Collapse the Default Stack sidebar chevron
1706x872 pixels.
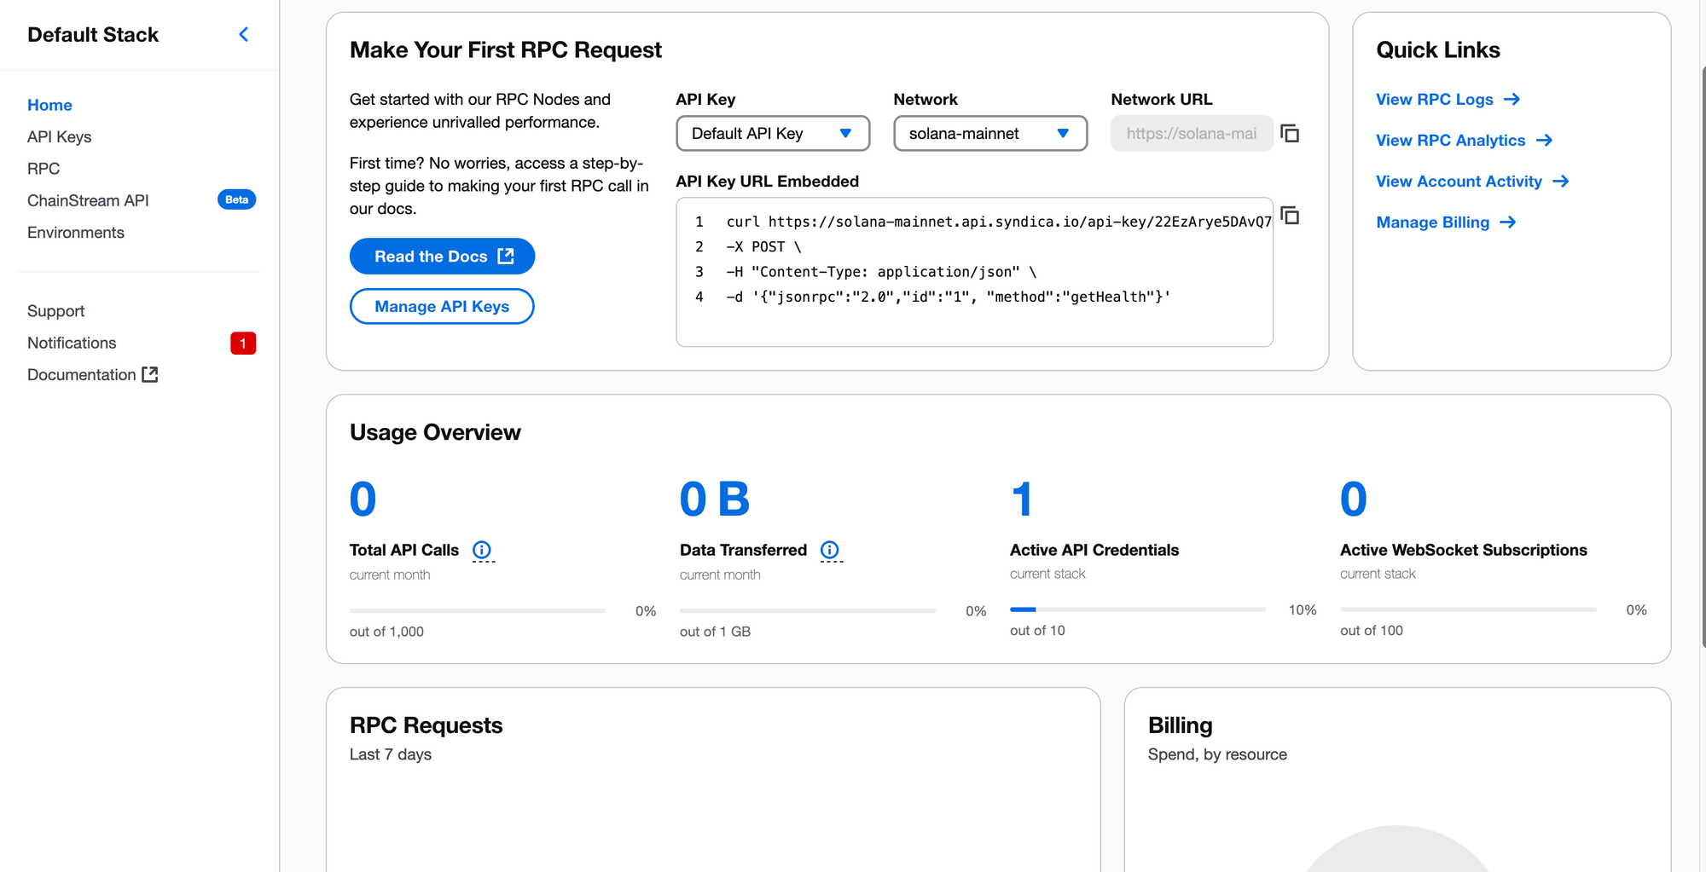244,34
